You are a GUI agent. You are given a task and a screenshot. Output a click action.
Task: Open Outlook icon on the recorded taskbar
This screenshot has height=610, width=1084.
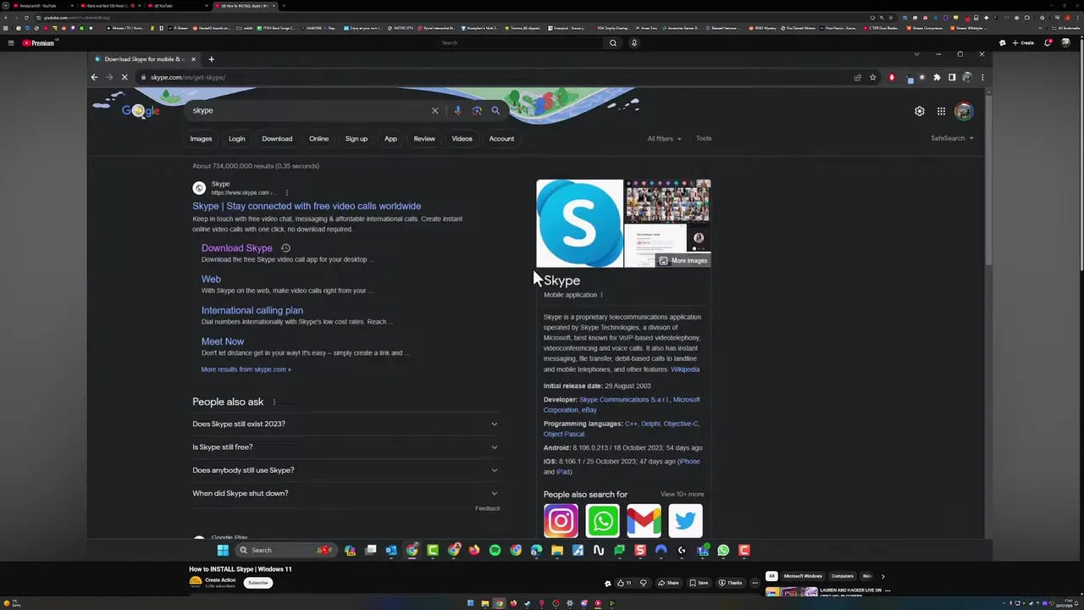point(391,550)
